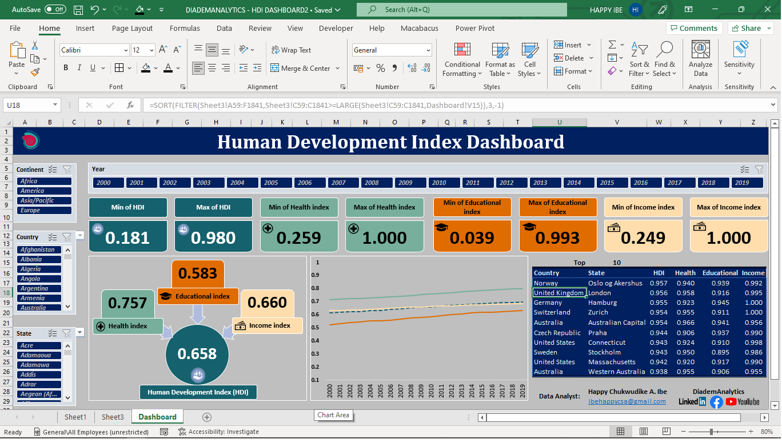This screenshot has height=443, width=782.
Task: Click the Save icon in title bar
Action: (78, 10)
